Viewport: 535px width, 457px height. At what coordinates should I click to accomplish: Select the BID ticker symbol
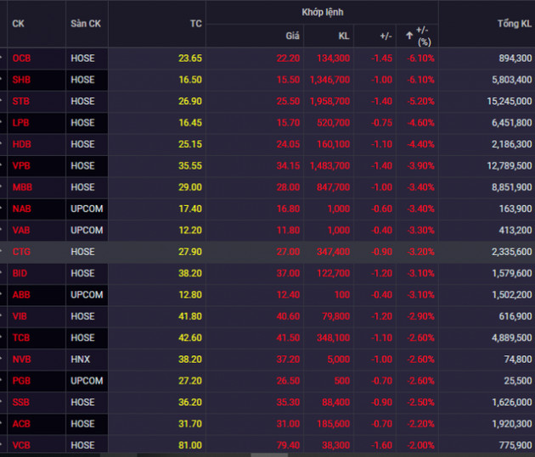coord(20,273)
